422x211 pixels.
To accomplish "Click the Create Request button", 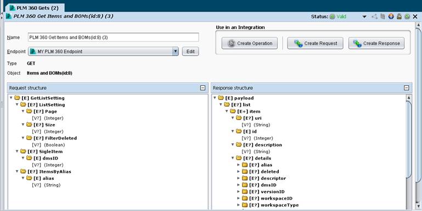I will pyautogui.click(x=315, y=43).
